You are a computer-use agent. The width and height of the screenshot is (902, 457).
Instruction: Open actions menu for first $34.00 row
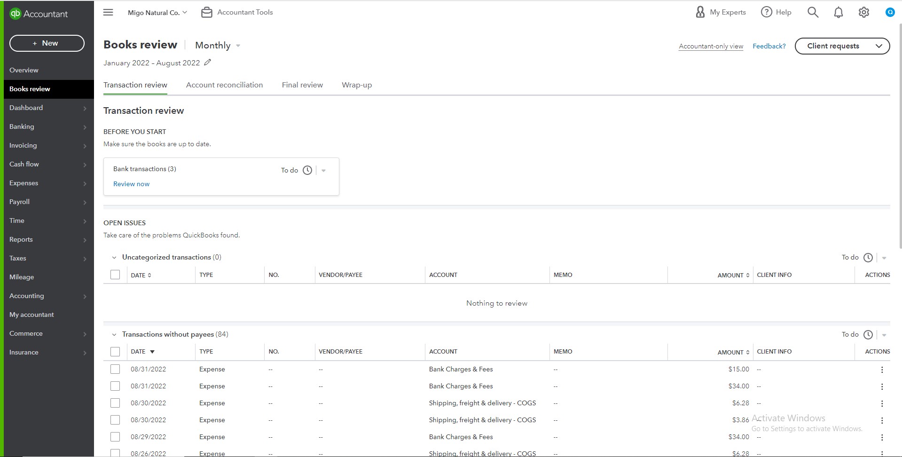tap(882, 386)
